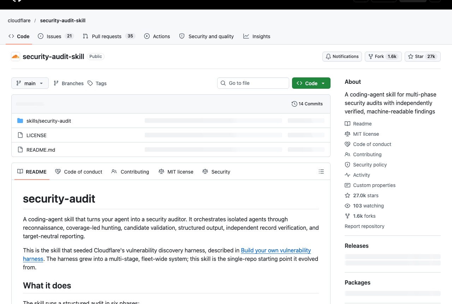View Branches list
452x304 pixels.
coord(69,83)
